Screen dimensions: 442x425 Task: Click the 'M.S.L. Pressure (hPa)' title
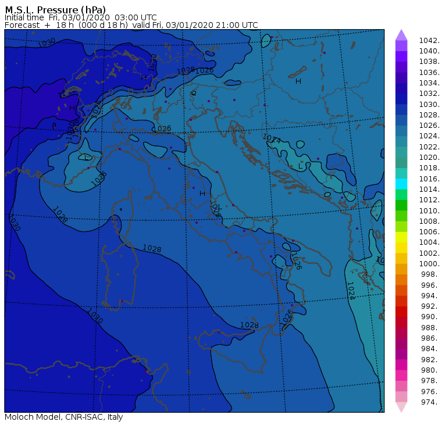pos(55,10)
